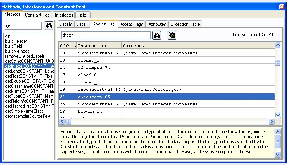Click the disassembly table vertical scrollbar thumb

[278, 62]
